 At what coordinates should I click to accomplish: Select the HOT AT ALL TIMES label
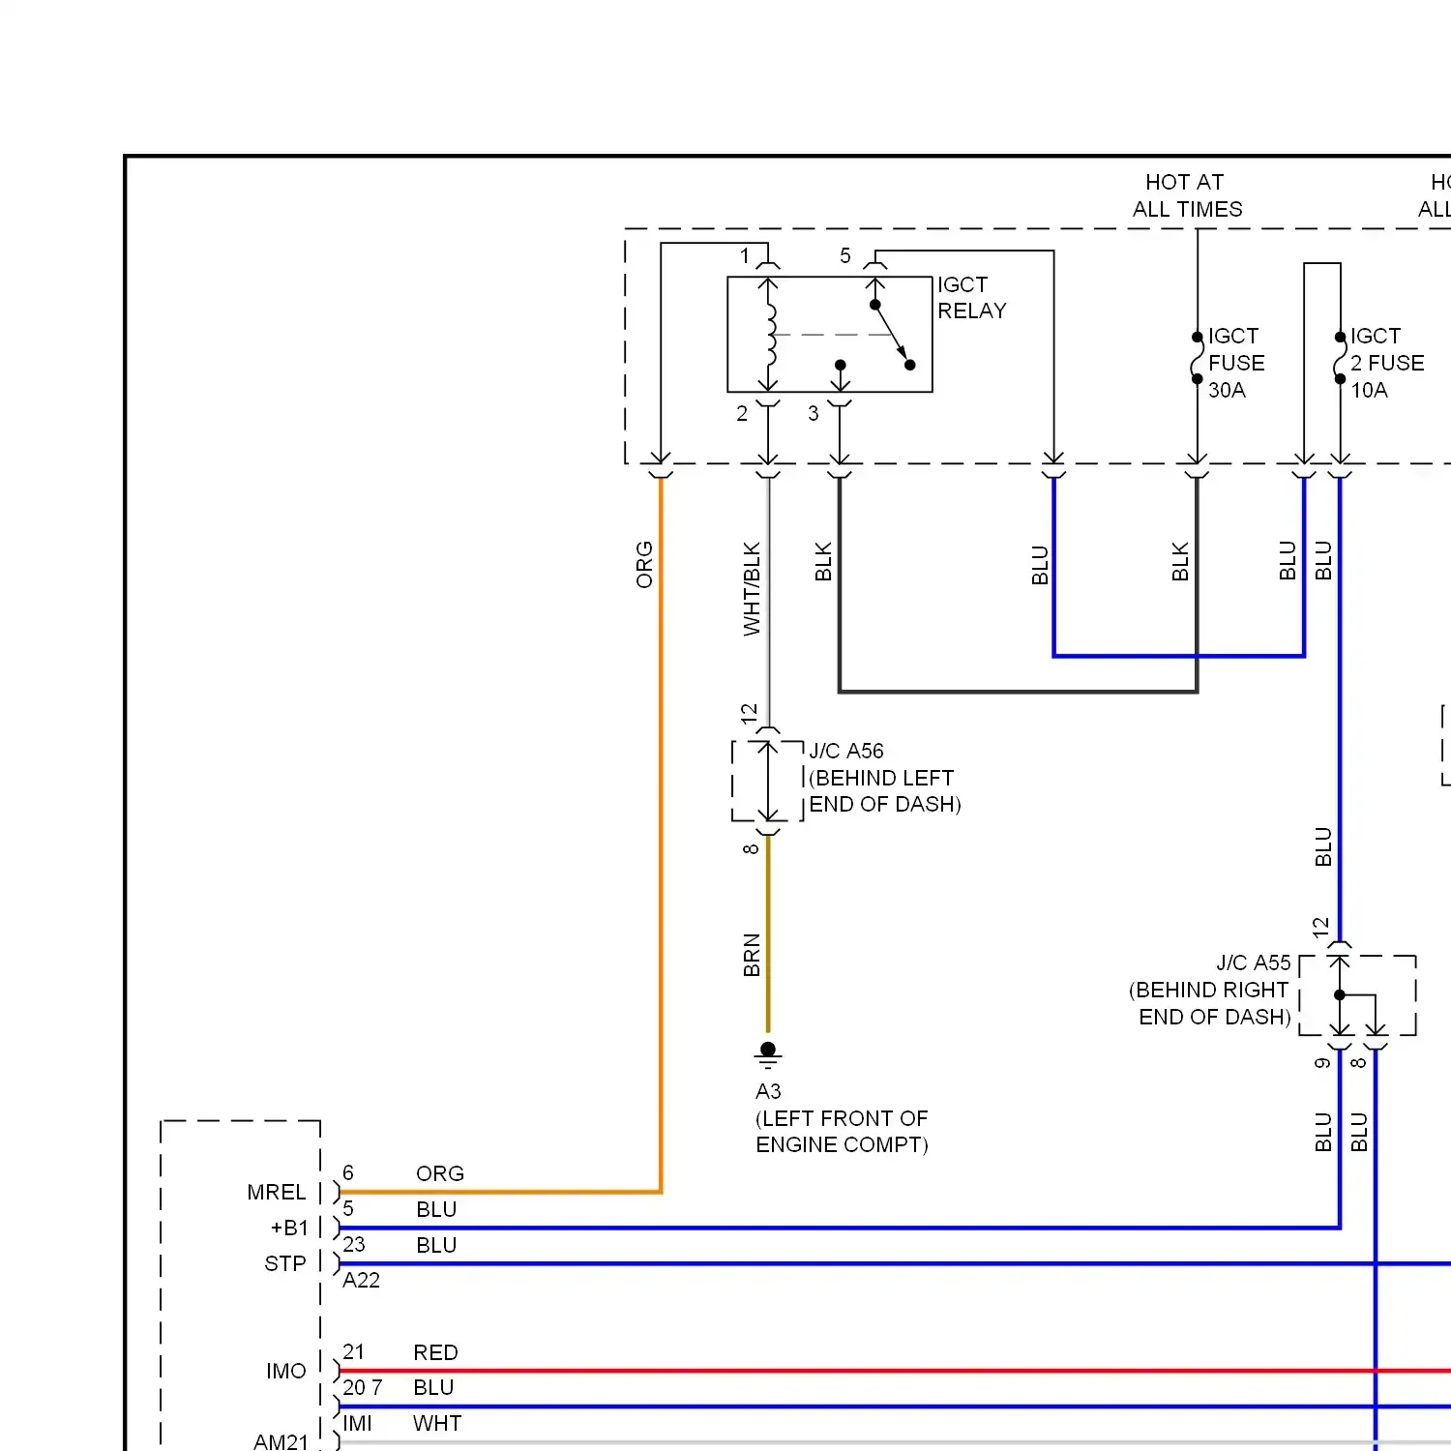pyautogui.click(x=1187, y=195)
